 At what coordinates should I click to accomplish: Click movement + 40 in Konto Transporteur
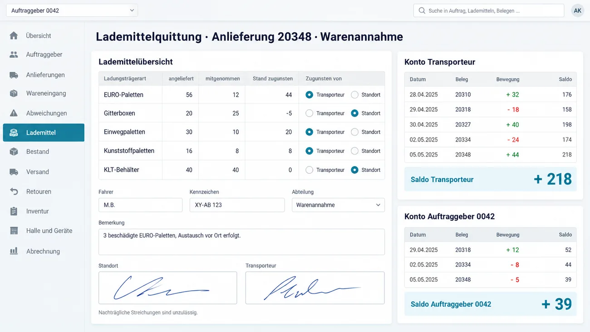[x=512, y=125]
